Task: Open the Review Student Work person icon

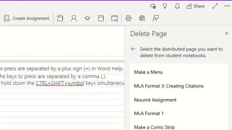Action: click(x=74, y=18)
